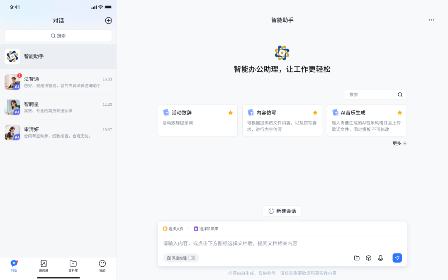Unfavorite the 内容仿写 star
This screenshot has height=280, width=448.
pos(315,112)
